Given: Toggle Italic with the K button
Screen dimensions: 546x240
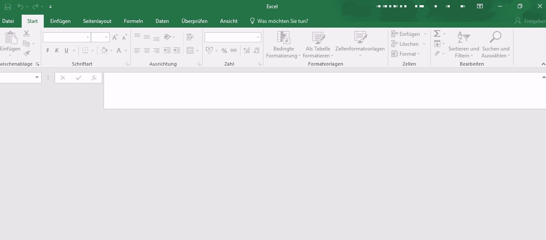Looking at the screenshot, I should pos(57,51).
